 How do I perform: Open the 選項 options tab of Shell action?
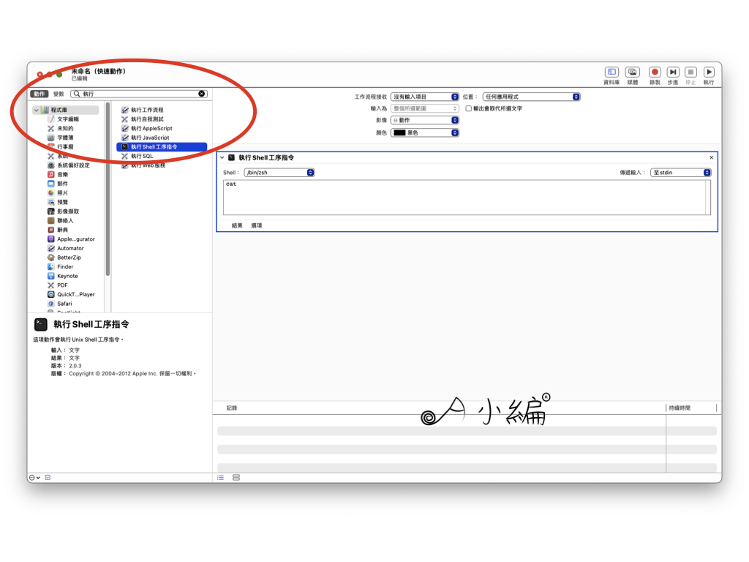257,225
